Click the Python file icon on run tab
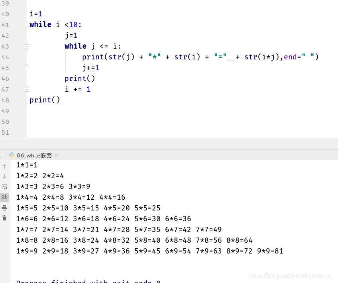 point(12,155)
